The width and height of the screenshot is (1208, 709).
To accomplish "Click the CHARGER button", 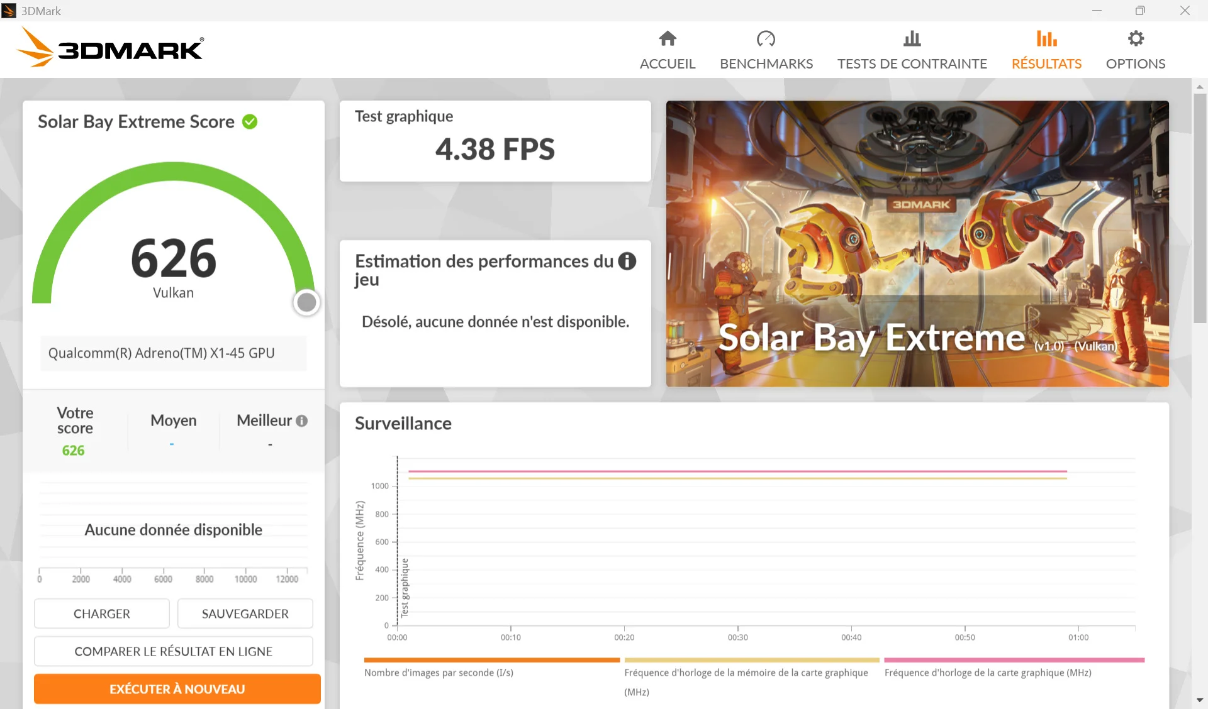I will pyautogui.click(x=102, y=613).
